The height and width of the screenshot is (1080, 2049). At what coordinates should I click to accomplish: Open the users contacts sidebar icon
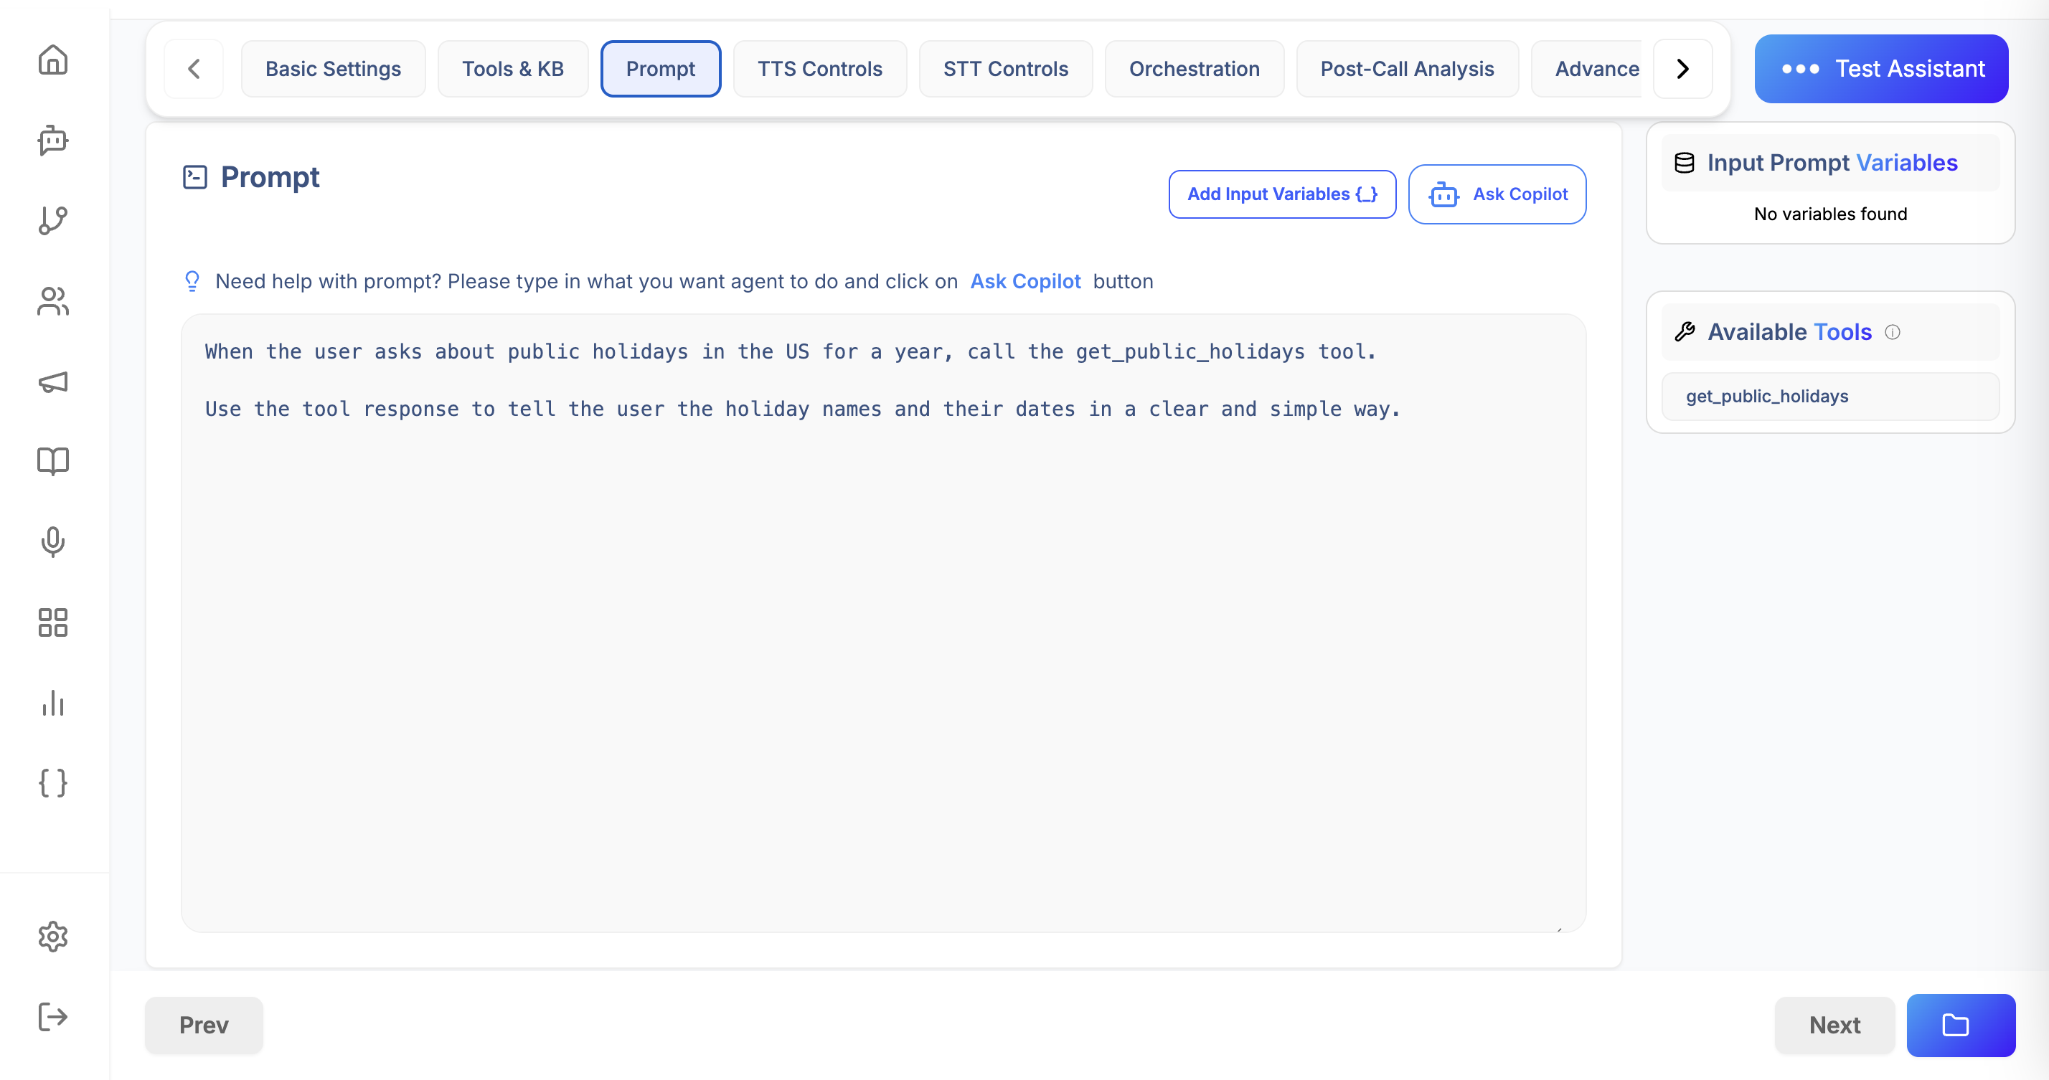pyautogui.click(x=52, y=300)
